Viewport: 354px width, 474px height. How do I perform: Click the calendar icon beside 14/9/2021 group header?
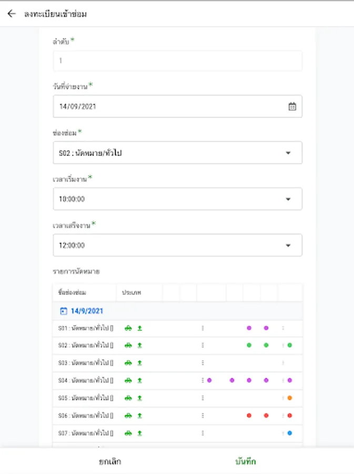(64, 311)
